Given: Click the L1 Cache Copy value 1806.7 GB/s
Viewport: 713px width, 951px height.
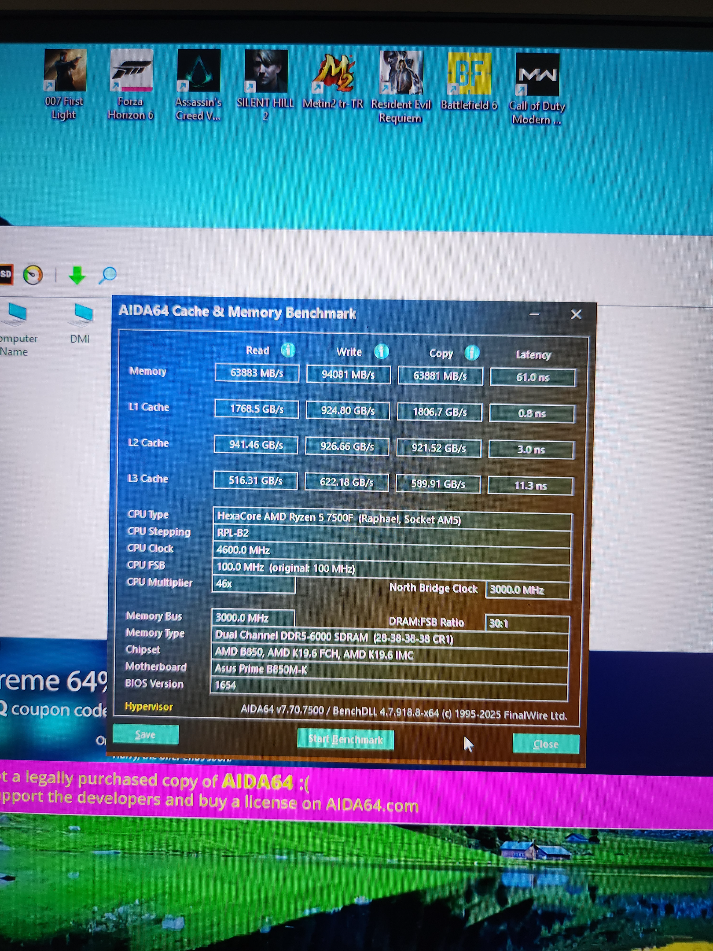Looking at the screenshot, I should pos(440,412).
